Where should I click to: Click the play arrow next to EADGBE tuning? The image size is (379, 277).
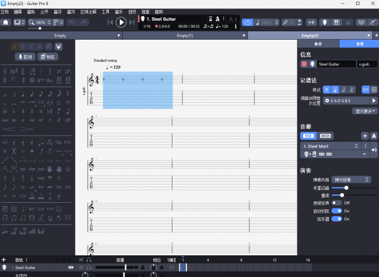click(373, 101)
